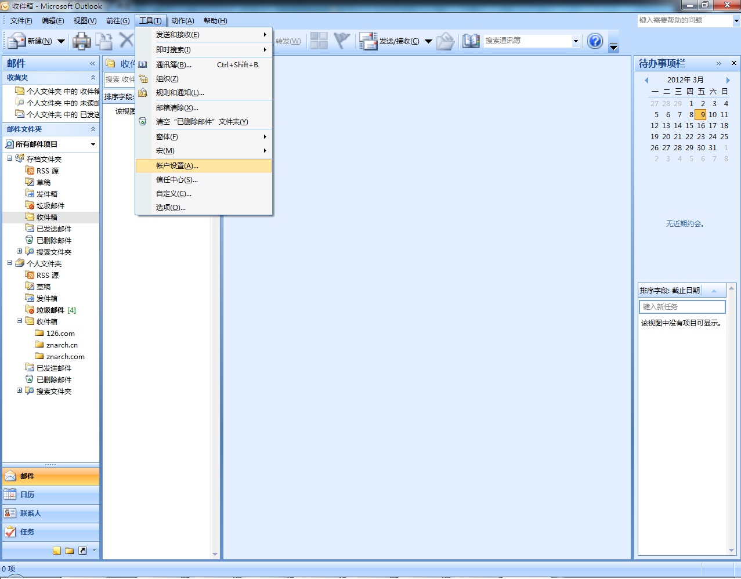This screenshot has height=579, width=741.
Task: Go to previous month in calendar
Action: click(x=646, y=80)
